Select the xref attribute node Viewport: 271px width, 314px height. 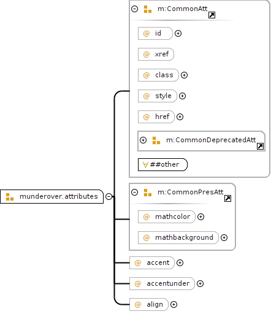156,54
